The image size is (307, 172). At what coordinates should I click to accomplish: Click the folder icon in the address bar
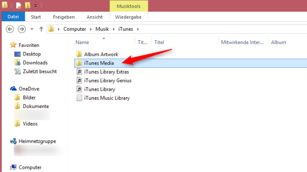click(x=51, y=29)
